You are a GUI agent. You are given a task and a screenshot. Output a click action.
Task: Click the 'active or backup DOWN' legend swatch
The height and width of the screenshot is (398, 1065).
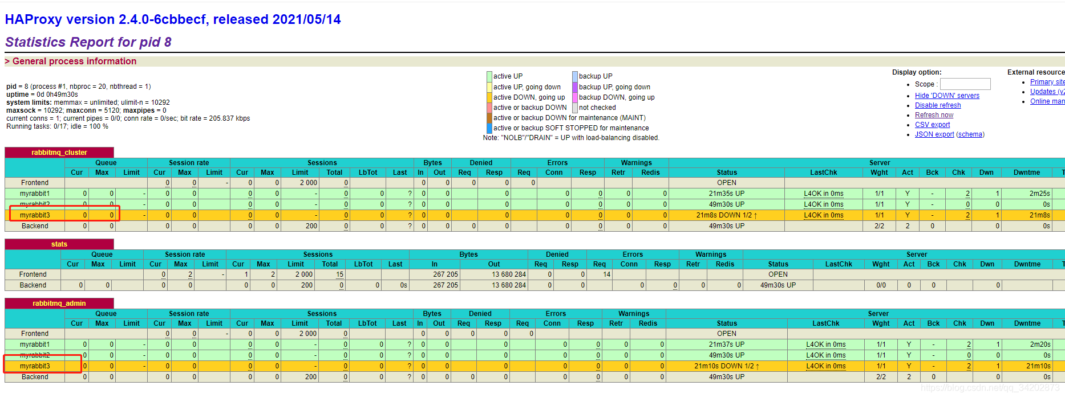pos(489,108)
